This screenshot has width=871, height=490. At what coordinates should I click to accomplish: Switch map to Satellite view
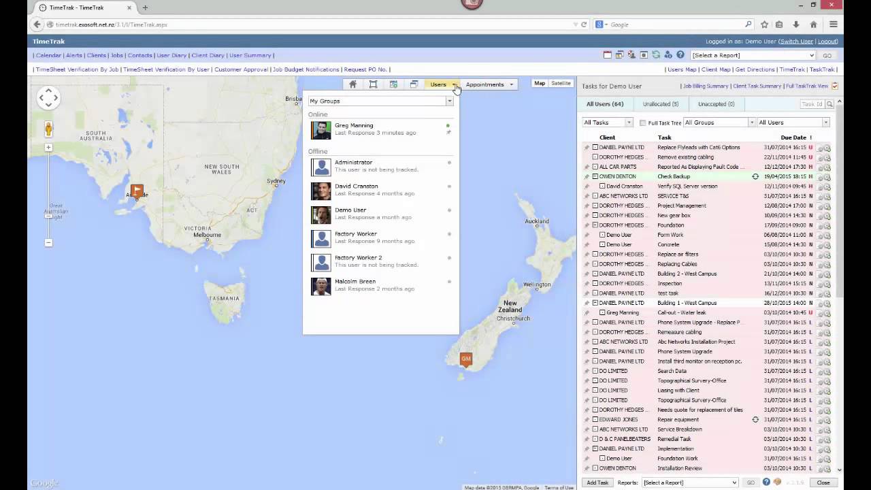561,84
